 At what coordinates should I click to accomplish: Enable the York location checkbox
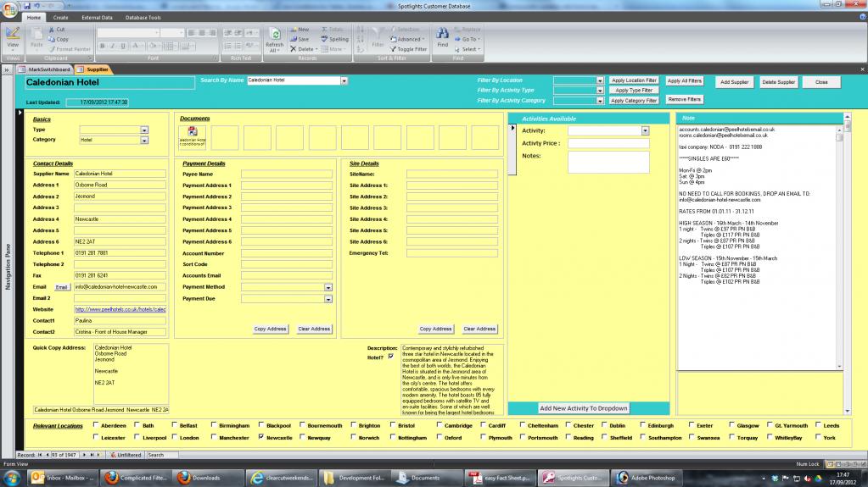[x=817, y=438]
